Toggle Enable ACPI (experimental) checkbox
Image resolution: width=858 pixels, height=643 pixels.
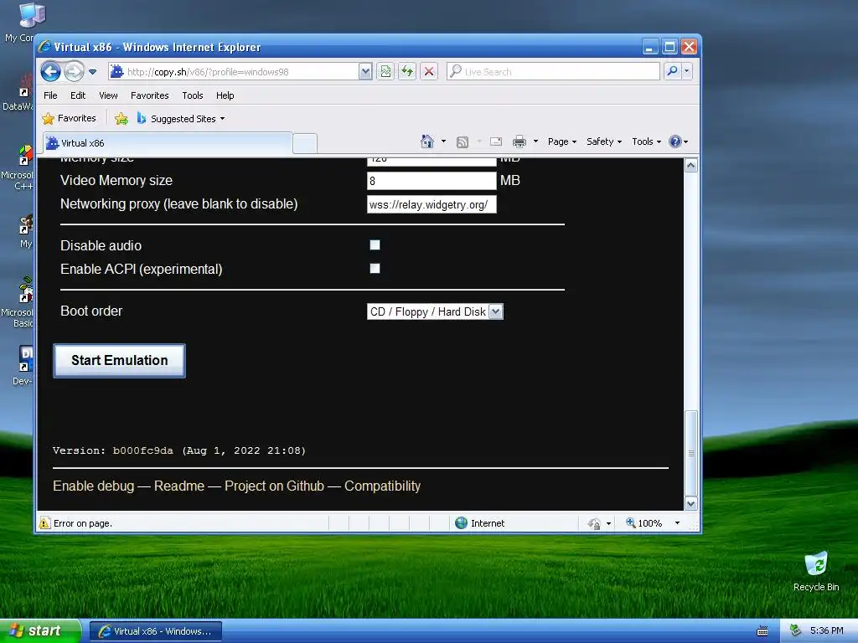coord(375,269)
